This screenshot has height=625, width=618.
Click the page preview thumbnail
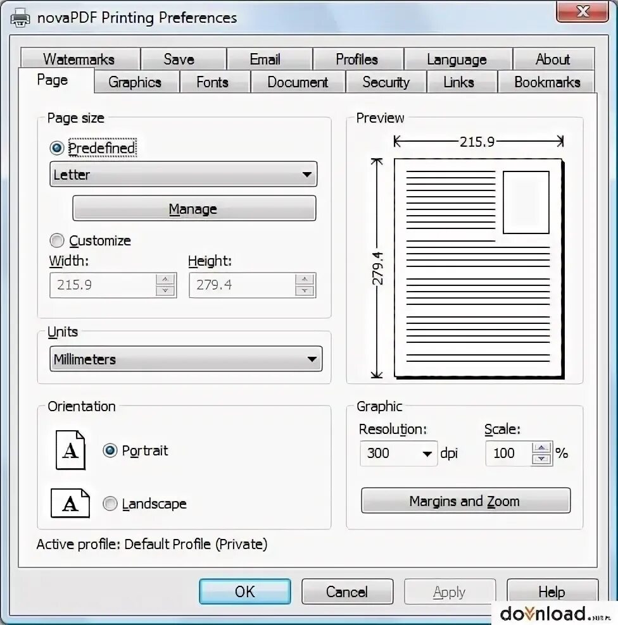pos(479,268)
